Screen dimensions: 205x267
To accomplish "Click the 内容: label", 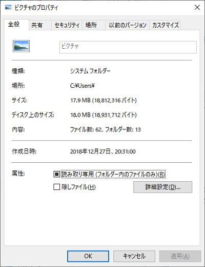I will click(18, 129).
